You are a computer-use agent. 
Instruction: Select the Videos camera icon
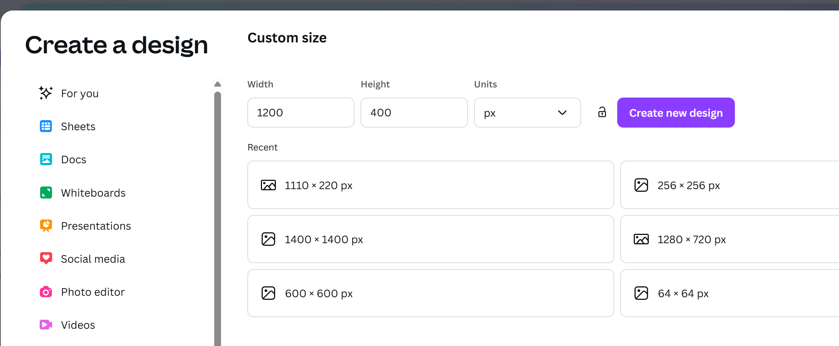[x=46, y=325]
